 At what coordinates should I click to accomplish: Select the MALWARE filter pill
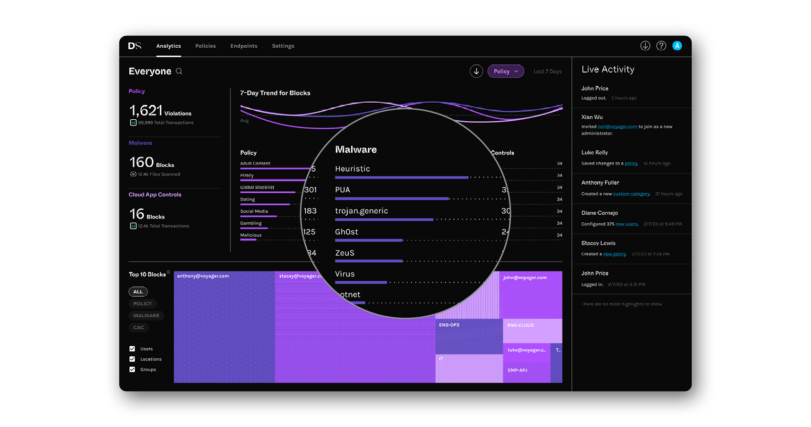click(x=146, y=315)
